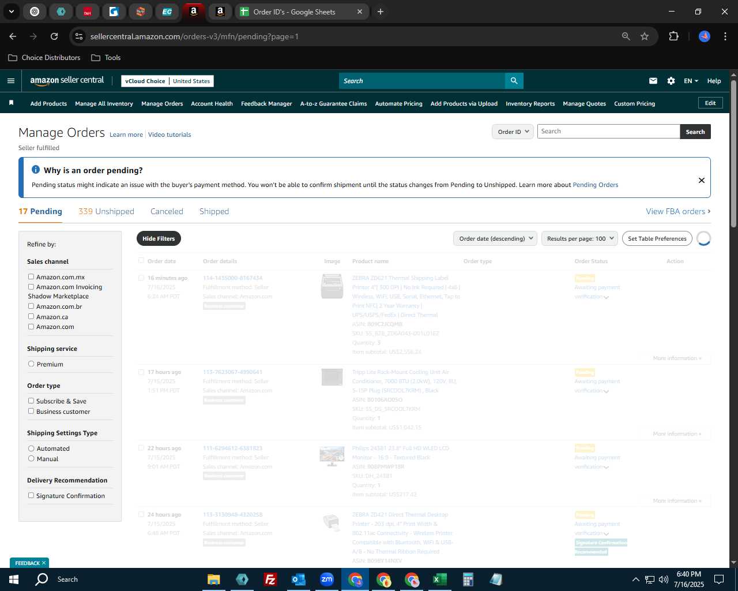Check Amazon.com Invoicing Shadow Marketplace
The image size is (738, 591).
[31, 287]
